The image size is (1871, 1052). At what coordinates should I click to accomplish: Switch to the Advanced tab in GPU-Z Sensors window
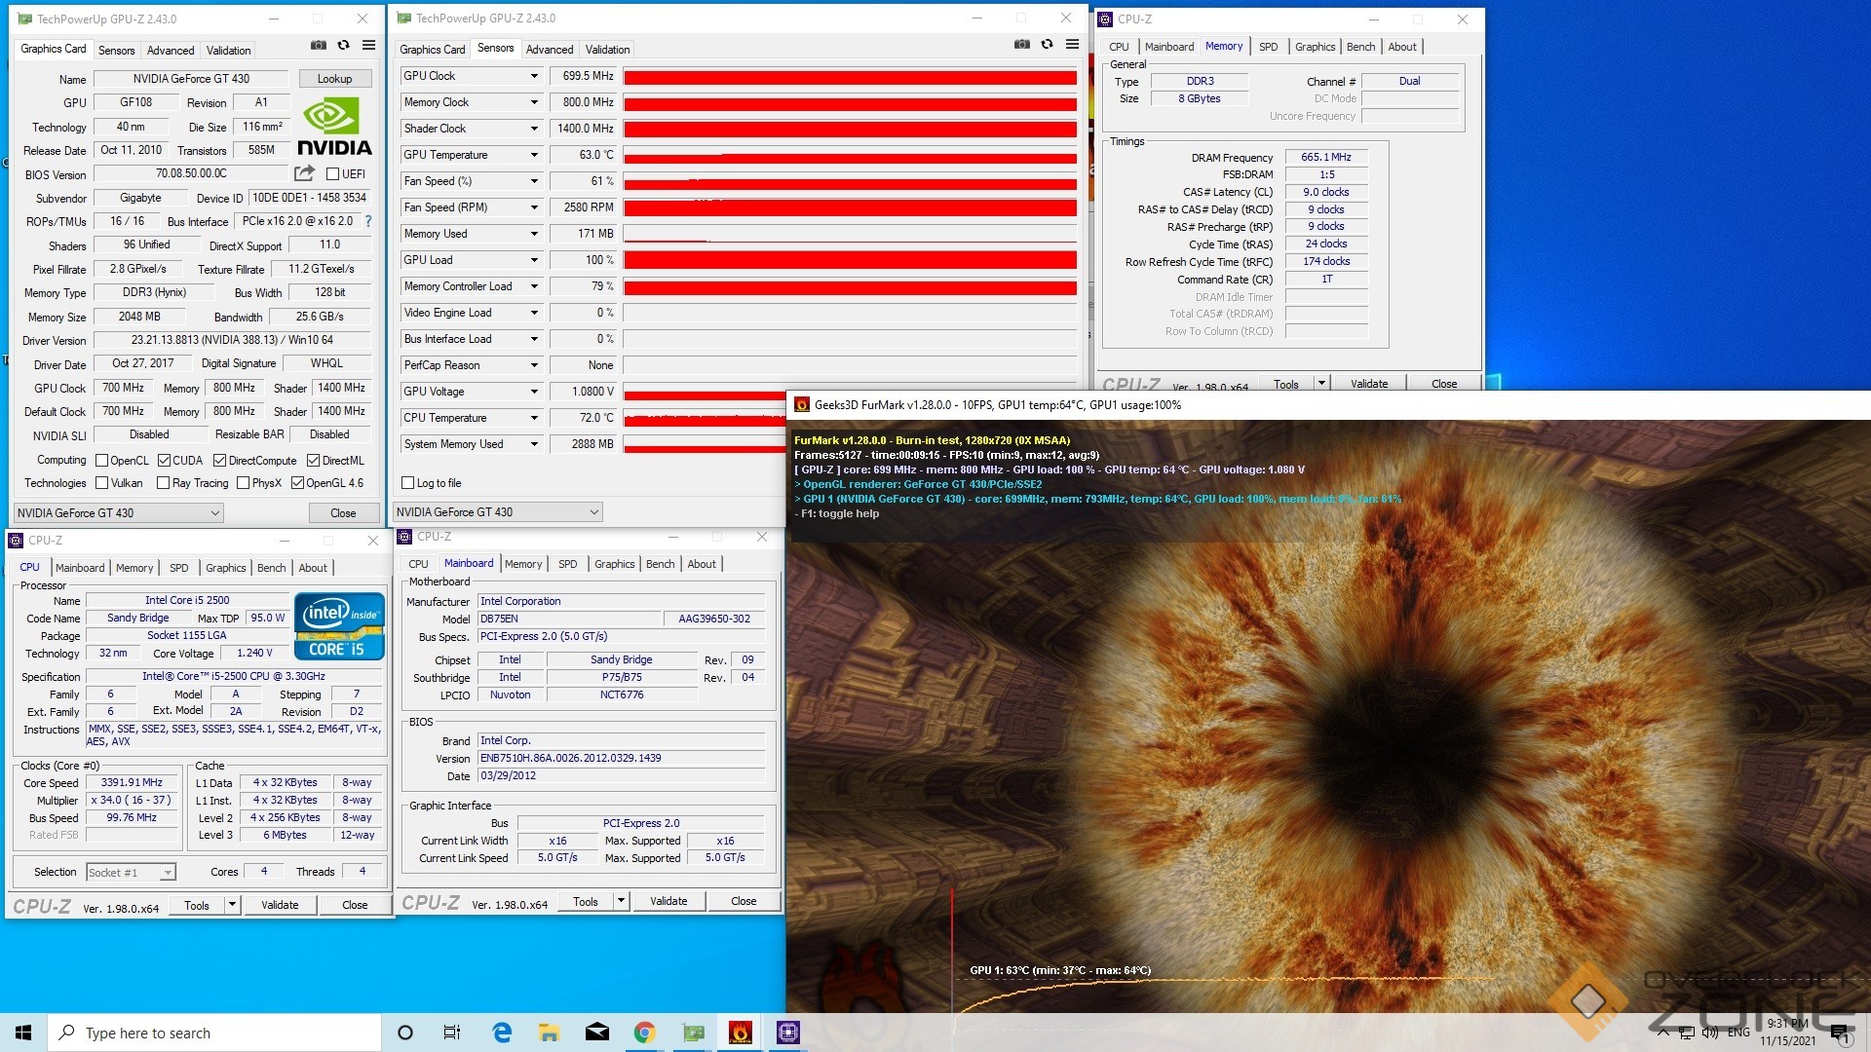pos(549,50)
